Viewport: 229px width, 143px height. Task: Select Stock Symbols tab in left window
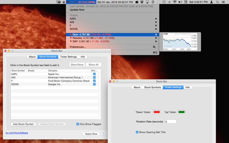point(48,57)
